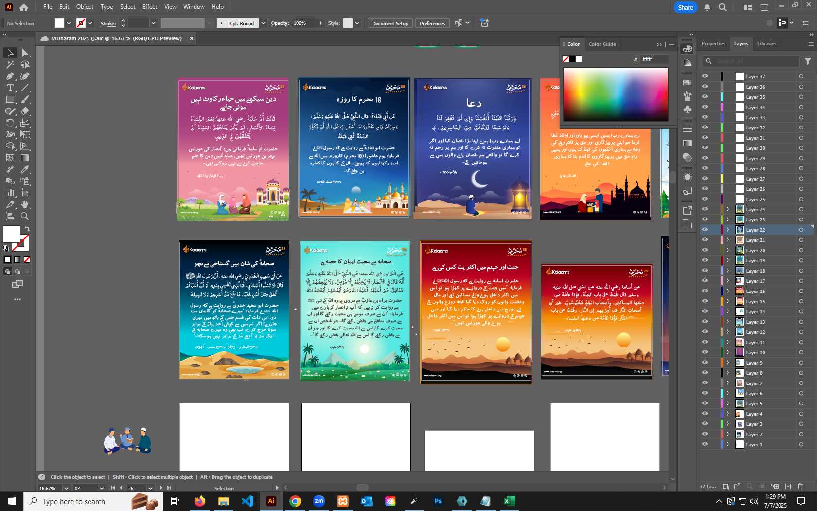Expand Layer 15 contents
Viewport: 817px width, 511px height.
tap(728, 301)
